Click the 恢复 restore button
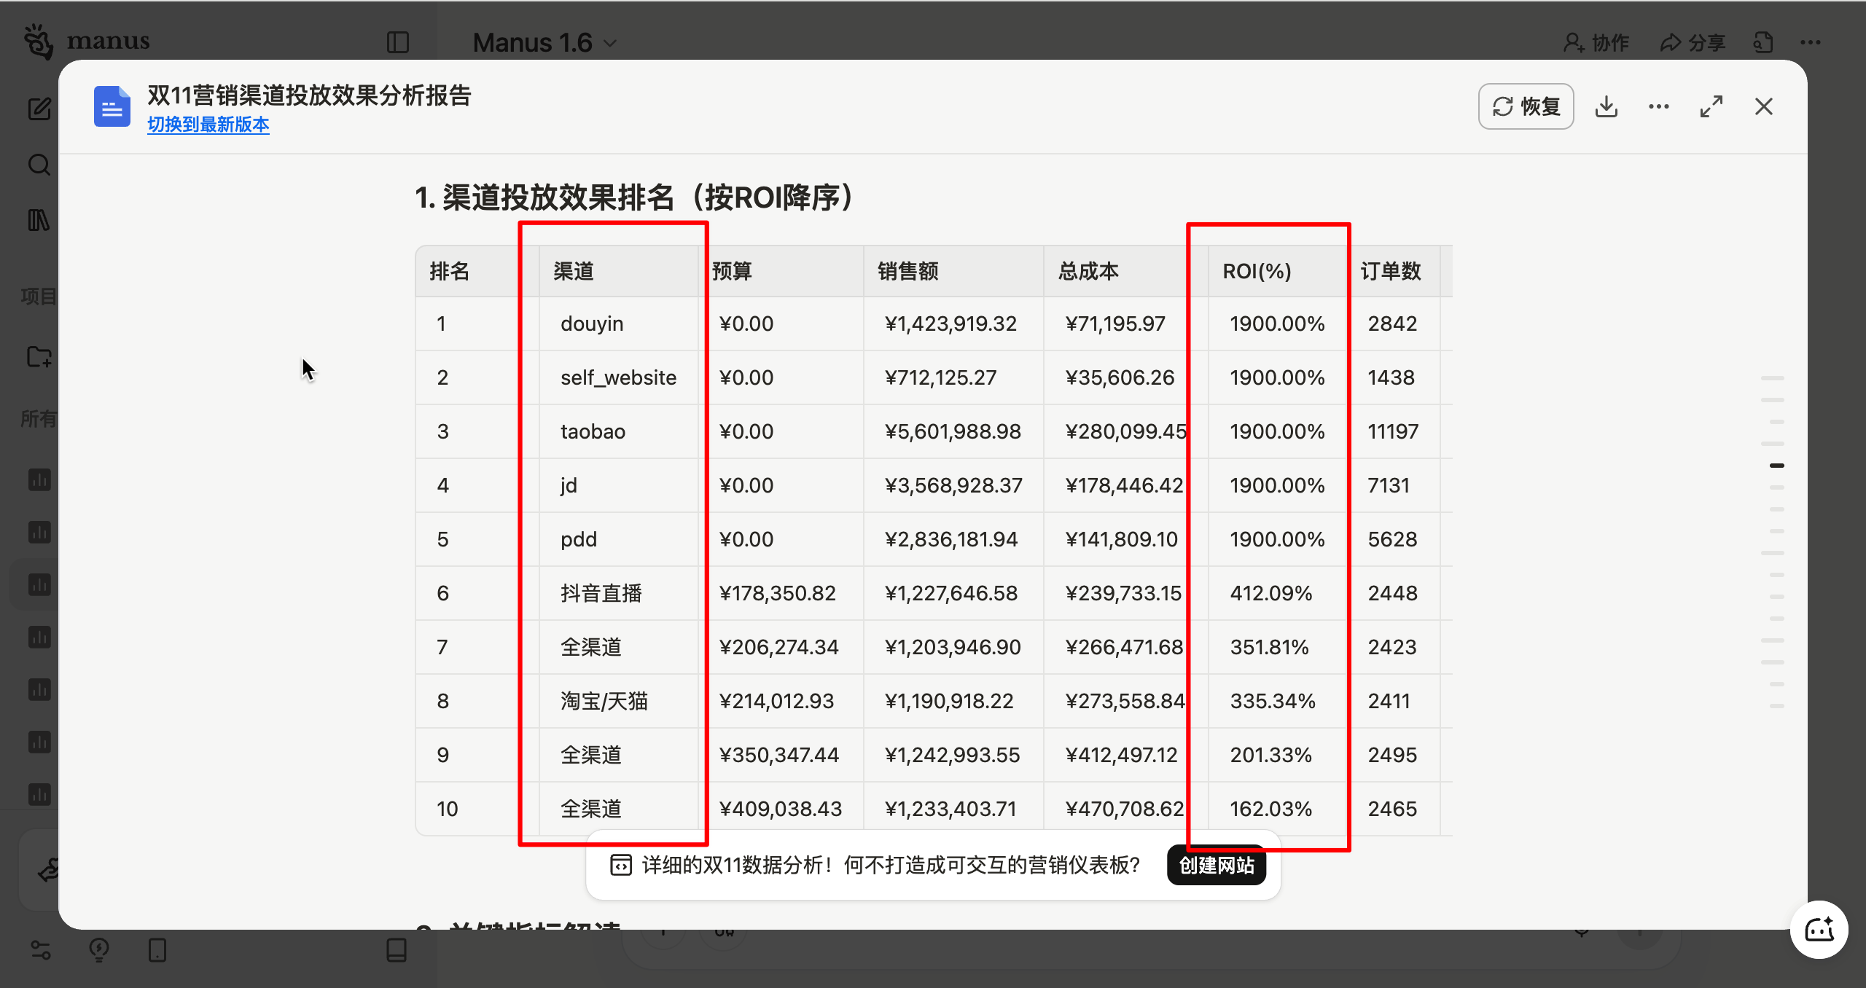 pos(1526,107)
